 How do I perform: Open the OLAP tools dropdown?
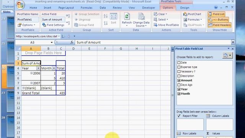pos(194,25)
